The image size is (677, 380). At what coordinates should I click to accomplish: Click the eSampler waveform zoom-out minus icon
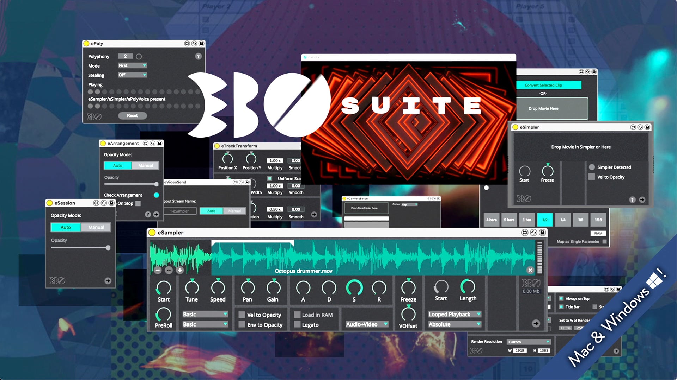click(x=158, y=270)
